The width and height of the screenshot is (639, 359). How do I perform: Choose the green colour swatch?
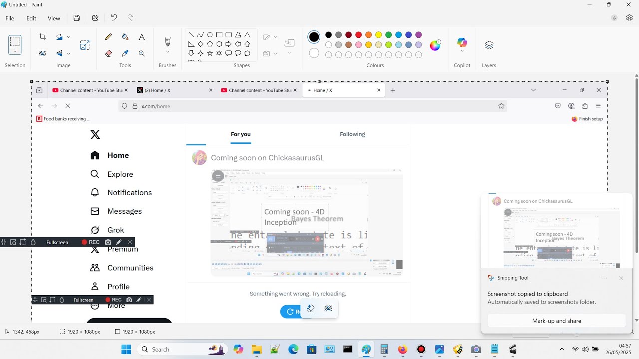point(388,35)
